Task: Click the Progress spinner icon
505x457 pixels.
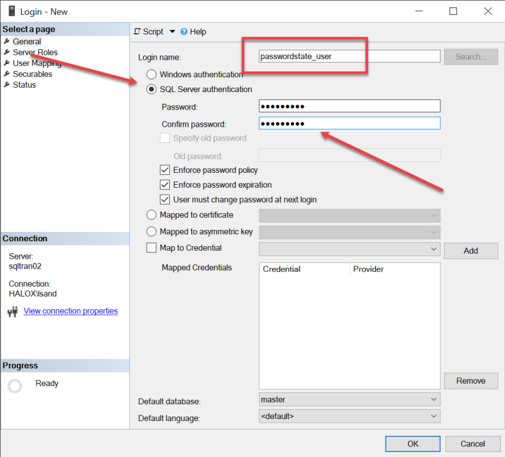Action: pyautogui.click(x=15, y=386)
